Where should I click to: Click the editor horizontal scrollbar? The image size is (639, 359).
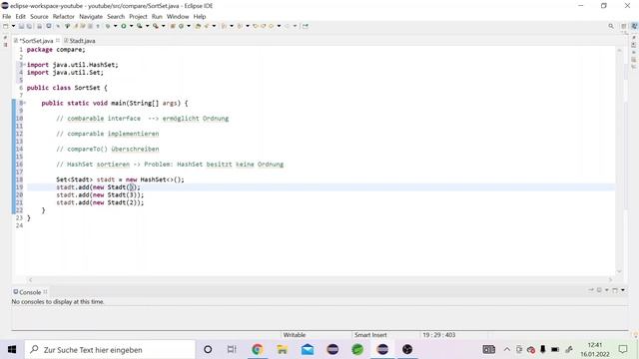(x=319, y=279)
